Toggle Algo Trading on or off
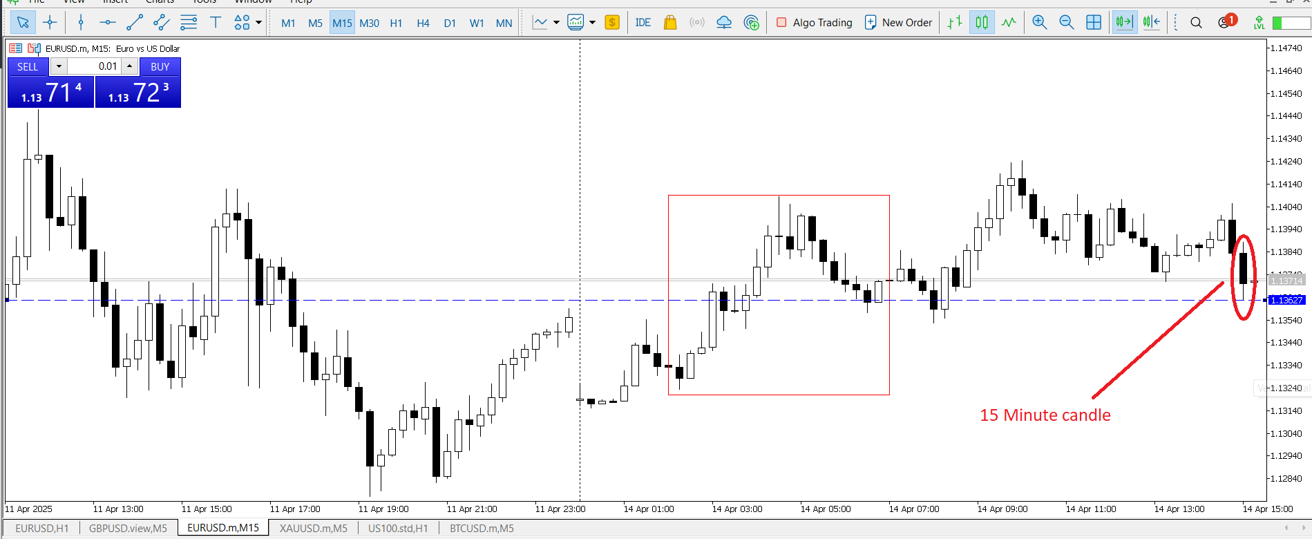The image size is (1312, 539). coord(815,23)
